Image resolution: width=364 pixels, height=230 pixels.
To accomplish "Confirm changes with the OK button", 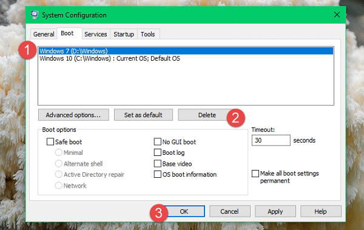I will [184, 211].
